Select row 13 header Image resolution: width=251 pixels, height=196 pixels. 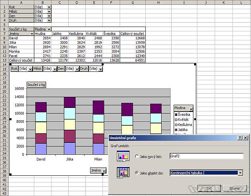click(4, 60)
